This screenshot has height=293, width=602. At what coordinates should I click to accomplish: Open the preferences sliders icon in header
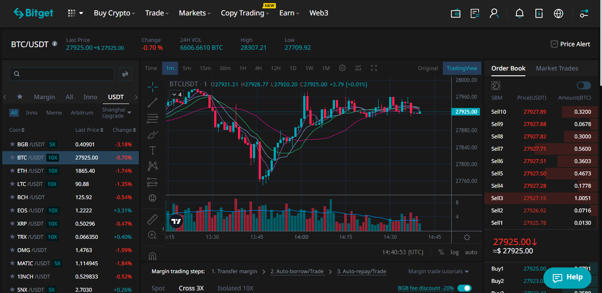pyautogui.click(x=584, y=13)
